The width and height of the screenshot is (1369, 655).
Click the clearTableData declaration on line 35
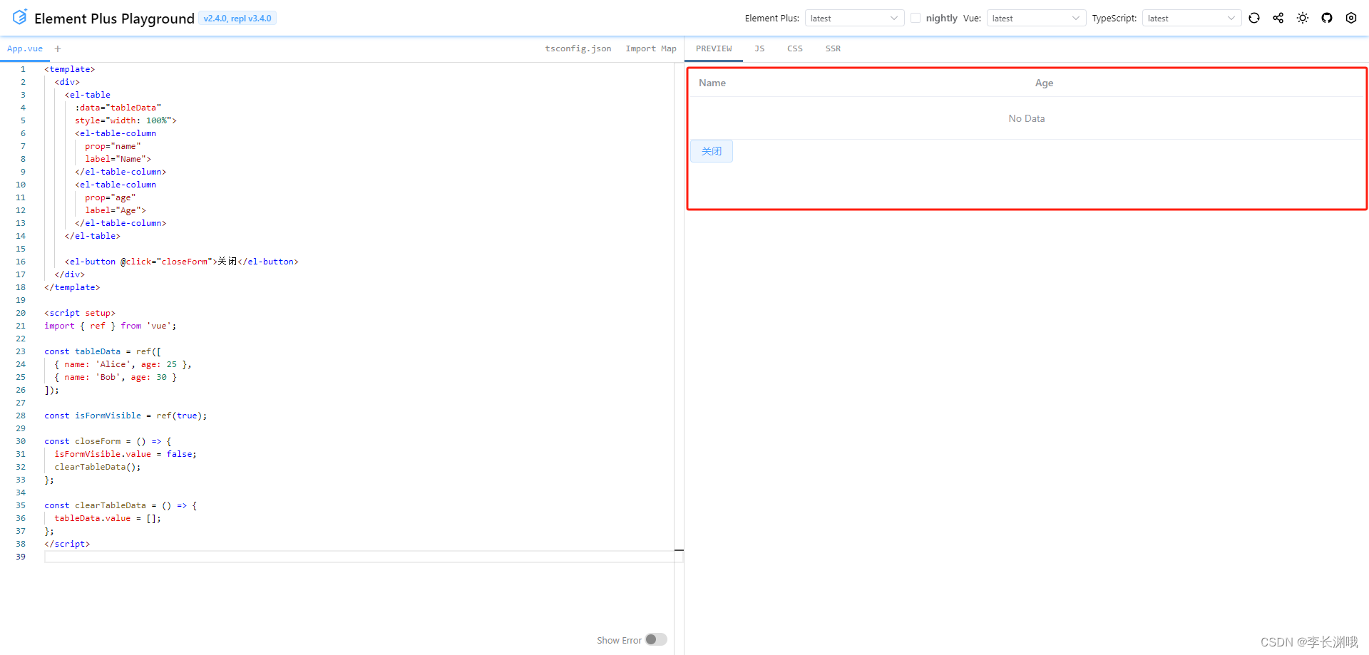coord(121,505)
